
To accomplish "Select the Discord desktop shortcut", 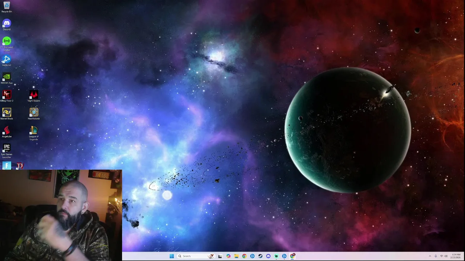I will coord(7,25).
